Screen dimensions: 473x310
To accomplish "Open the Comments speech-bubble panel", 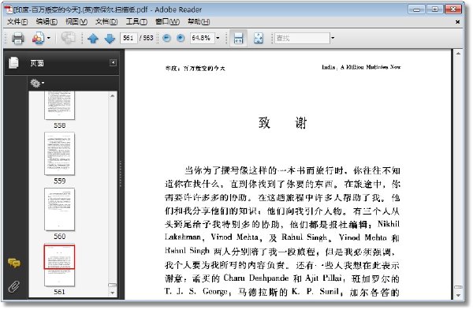I will pos(14,263).
